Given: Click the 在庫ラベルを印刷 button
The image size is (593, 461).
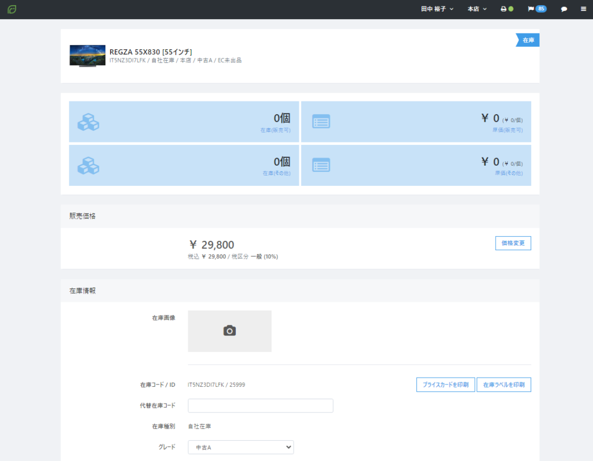Looking at the screenshot, I should click(x=503, y=385).
